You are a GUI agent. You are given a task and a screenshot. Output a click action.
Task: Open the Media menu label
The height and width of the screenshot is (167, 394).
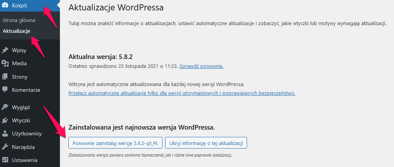point(19,63)
